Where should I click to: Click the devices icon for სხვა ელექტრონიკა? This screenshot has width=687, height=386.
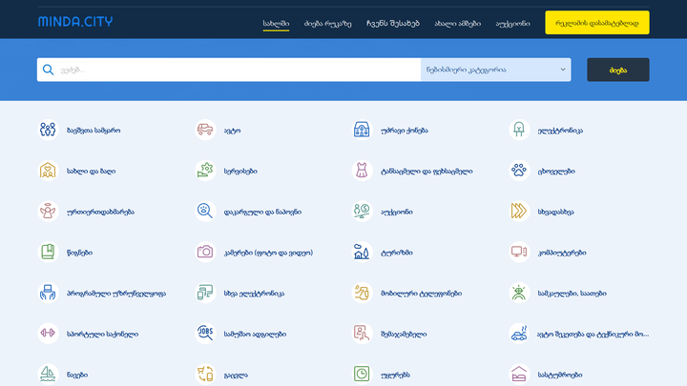[205, 293]
